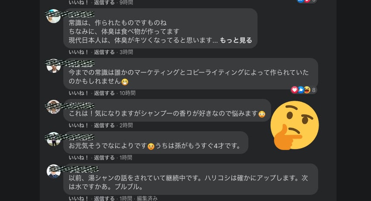Open the heart reaction on marketing comment
Image resolution: width=371 pixels, height=201 pixels.
point(294,90)
